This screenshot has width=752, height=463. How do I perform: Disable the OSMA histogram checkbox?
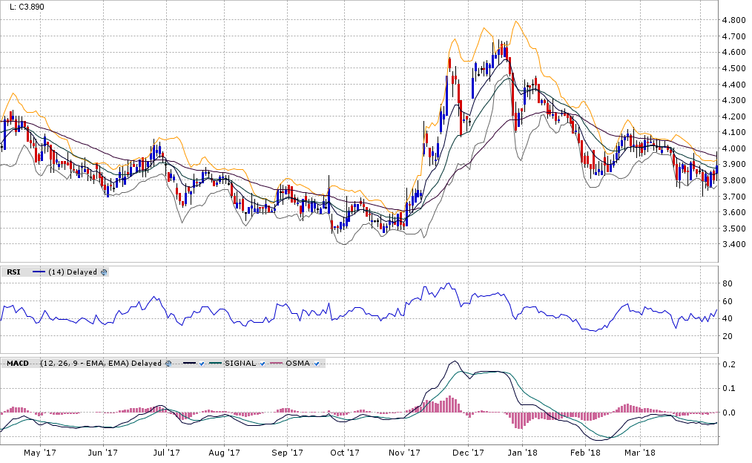pyautogui.click(x=317, y=364)
